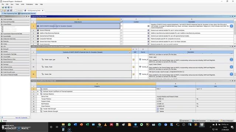Click the blue circle button for Water, fresh
Viewport: 236px width, 132px height.
(231, 67)
